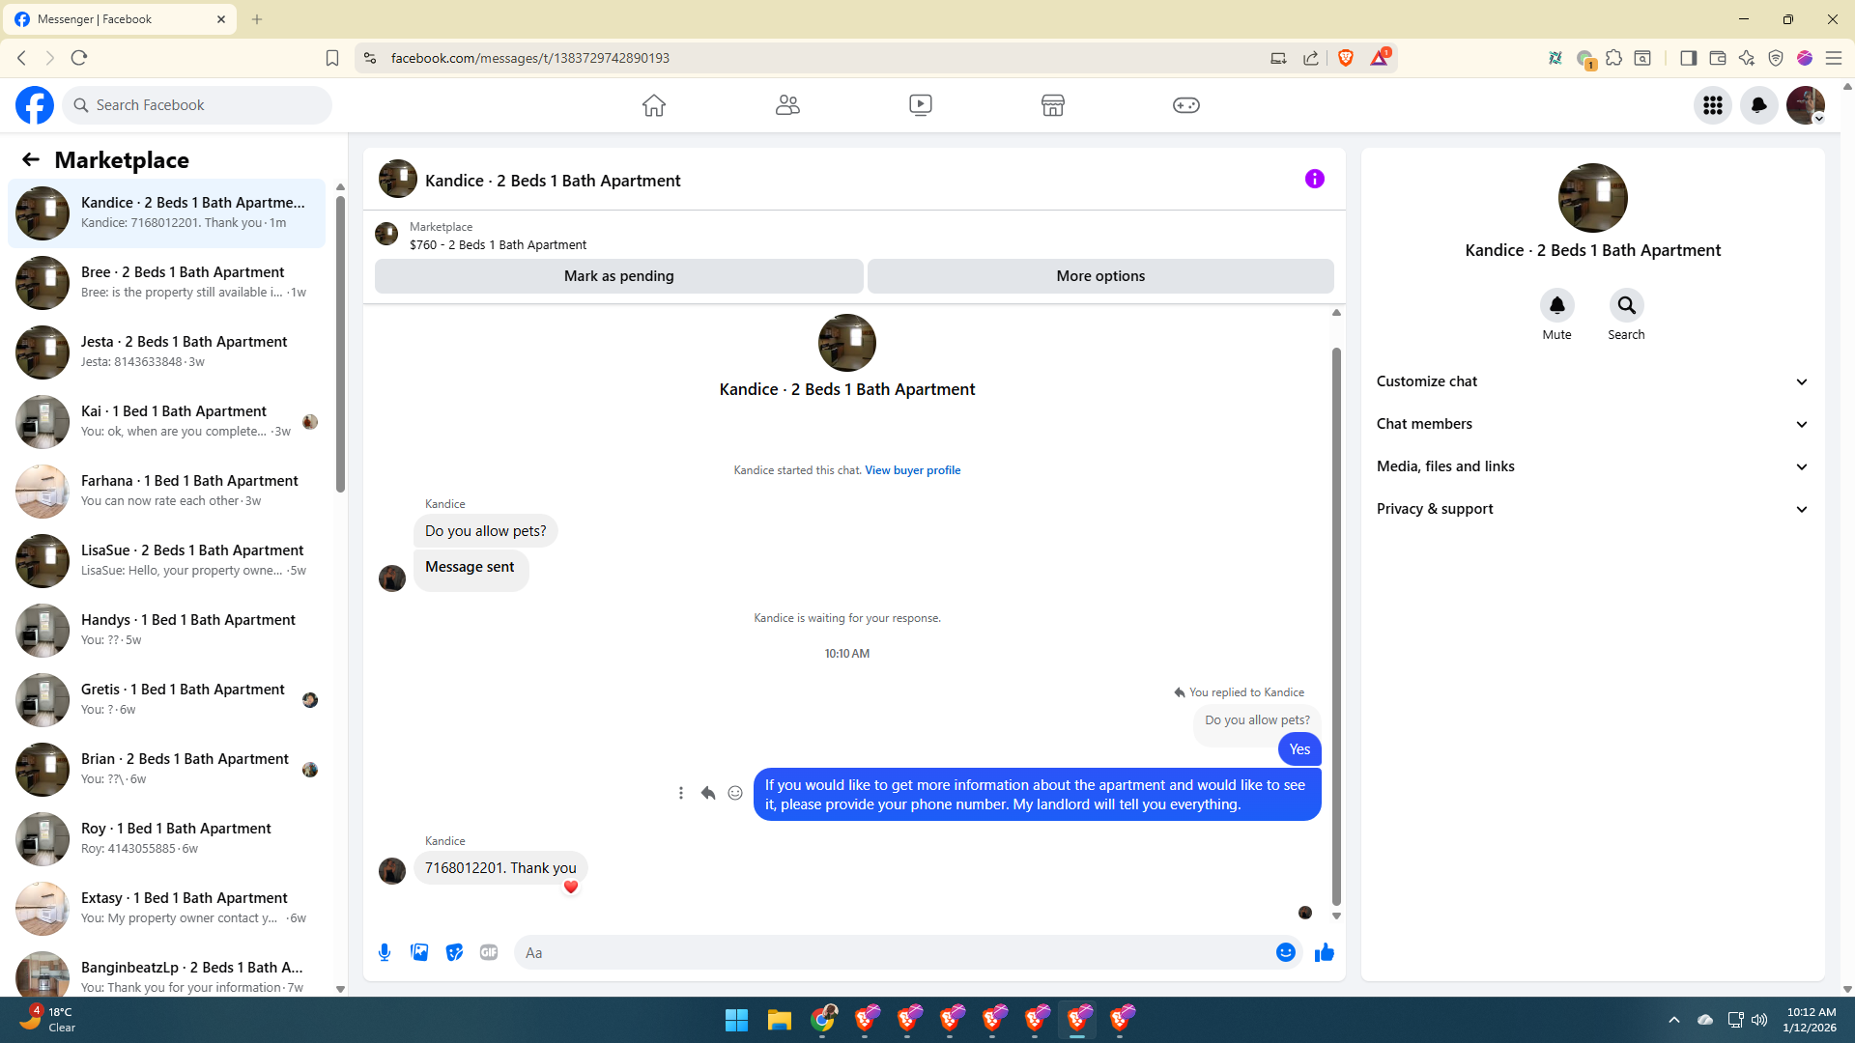Expand Media, files and links section
Image resolution: width=1855 pixels, height=1043 pixels.
pos(1591,466)
